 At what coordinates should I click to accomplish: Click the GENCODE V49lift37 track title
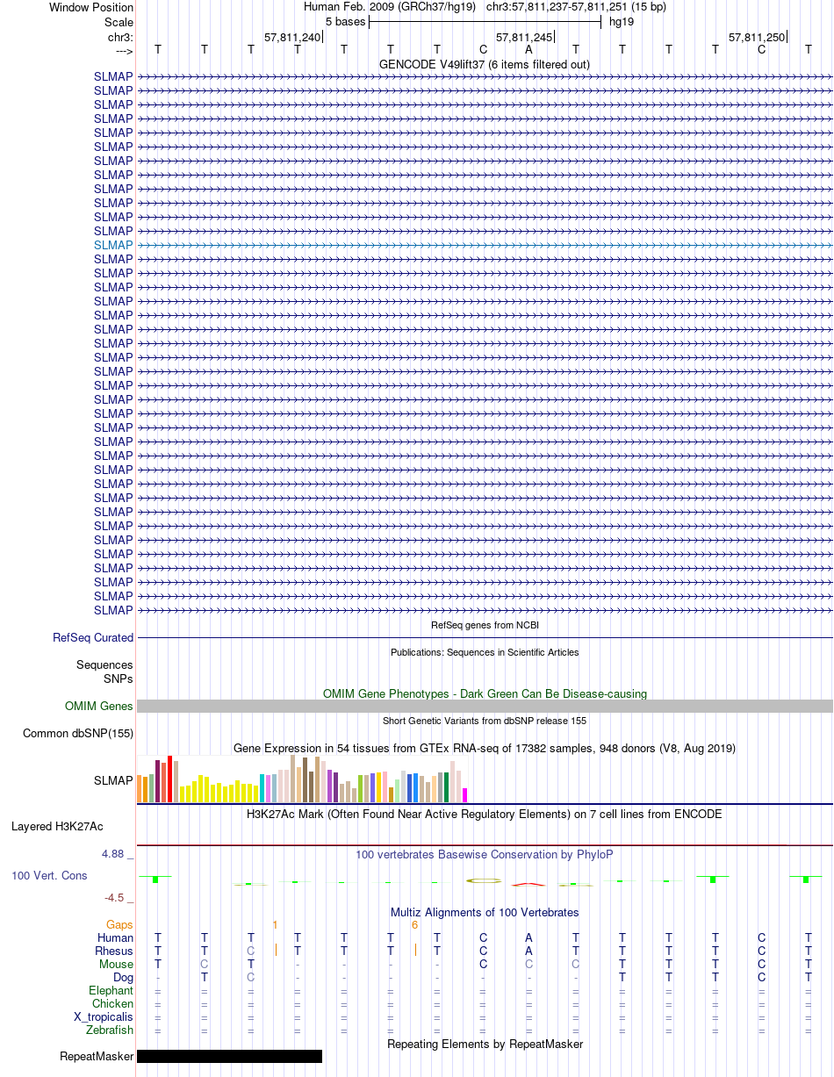click(x=485, y=65)
